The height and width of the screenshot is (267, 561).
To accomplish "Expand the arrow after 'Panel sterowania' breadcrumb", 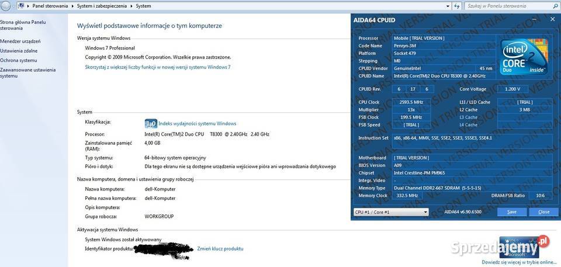I will (72, 6).
